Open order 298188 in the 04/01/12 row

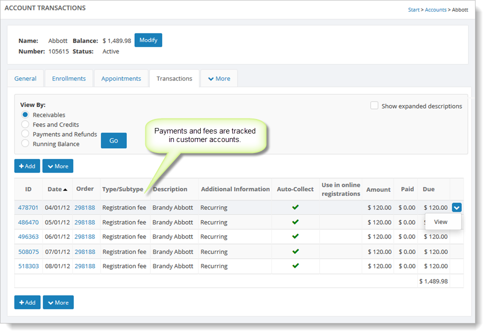(x=84, y=207)
